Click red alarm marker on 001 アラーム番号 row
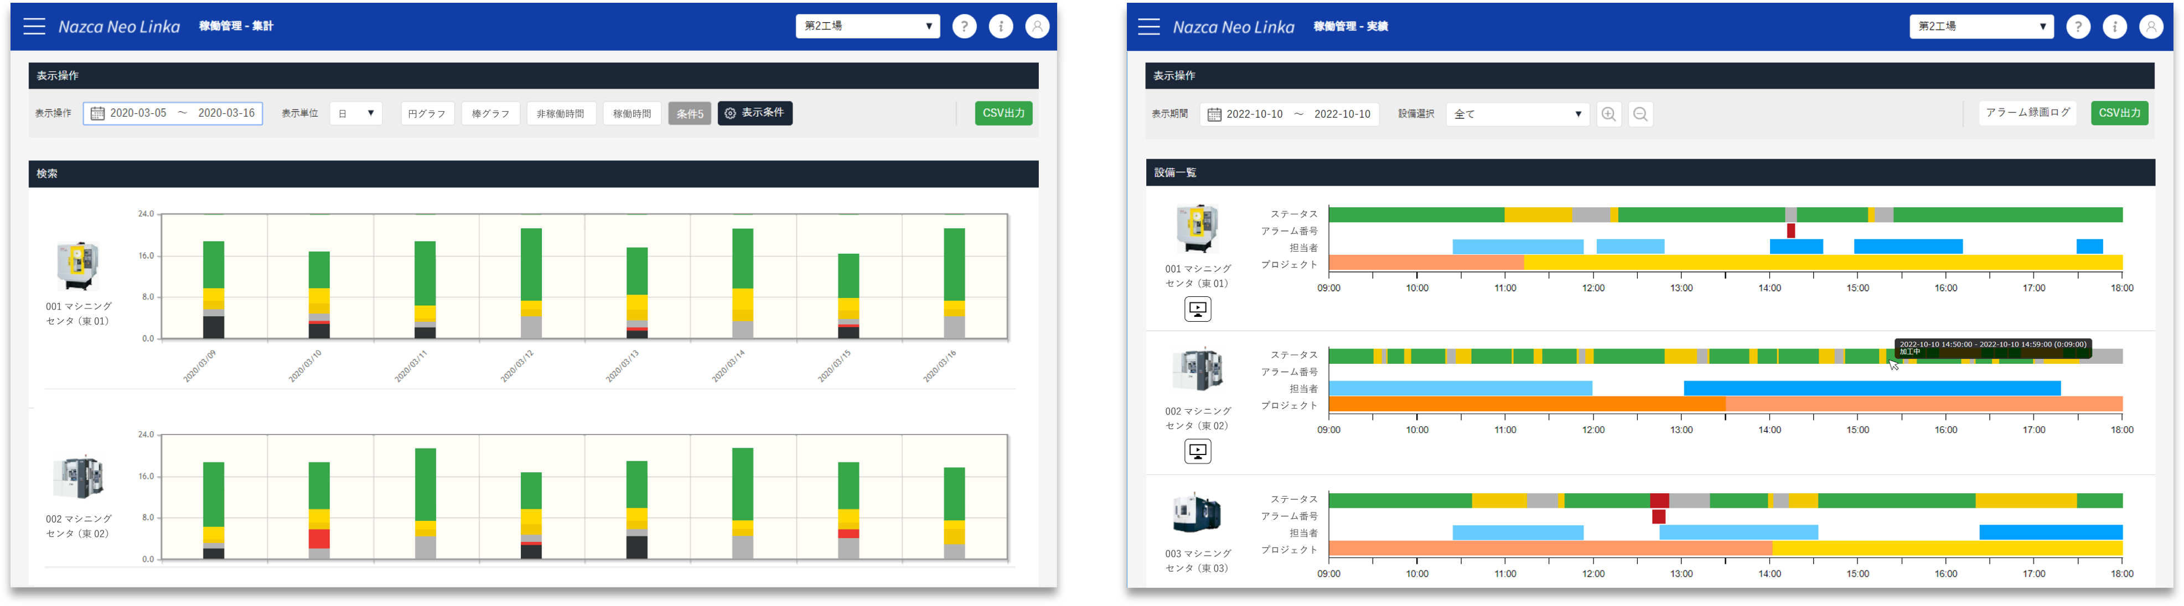 point(1790,231)
